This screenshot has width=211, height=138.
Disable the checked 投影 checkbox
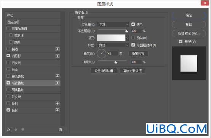tap(8, 110)
